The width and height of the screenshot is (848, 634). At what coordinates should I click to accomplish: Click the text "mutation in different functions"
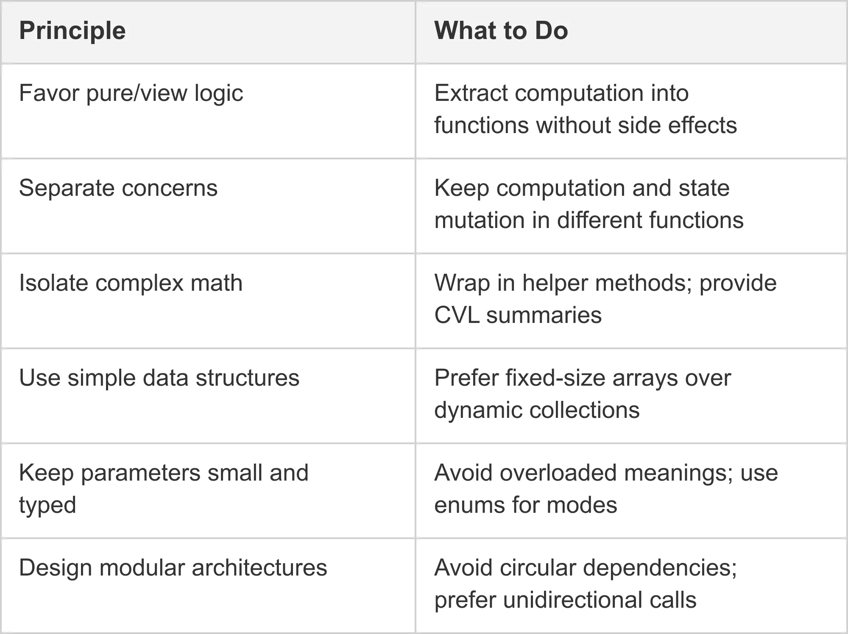pos(589,220)
